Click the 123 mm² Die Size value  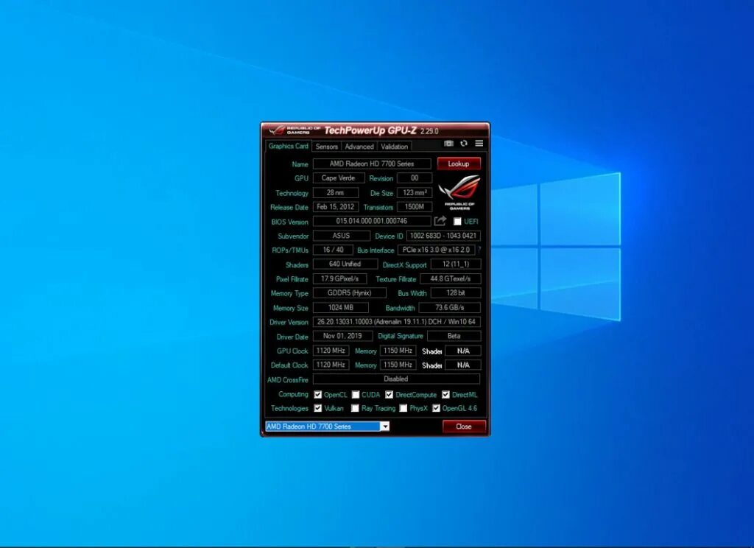click(415, 192)
